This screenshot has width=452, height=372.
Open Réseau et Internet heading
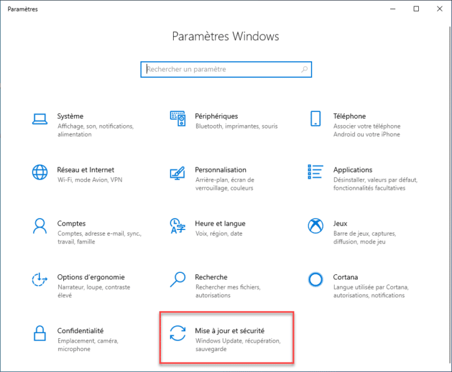click(x=86, y=169)
